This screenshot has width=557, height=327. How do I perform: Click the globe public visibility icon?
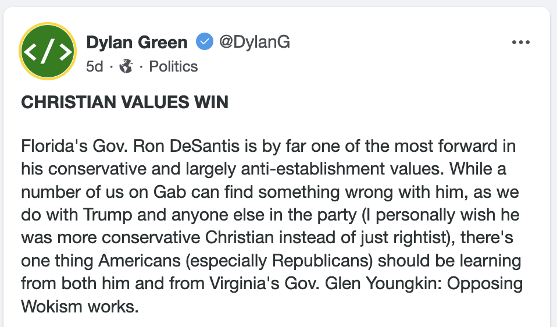126,67
